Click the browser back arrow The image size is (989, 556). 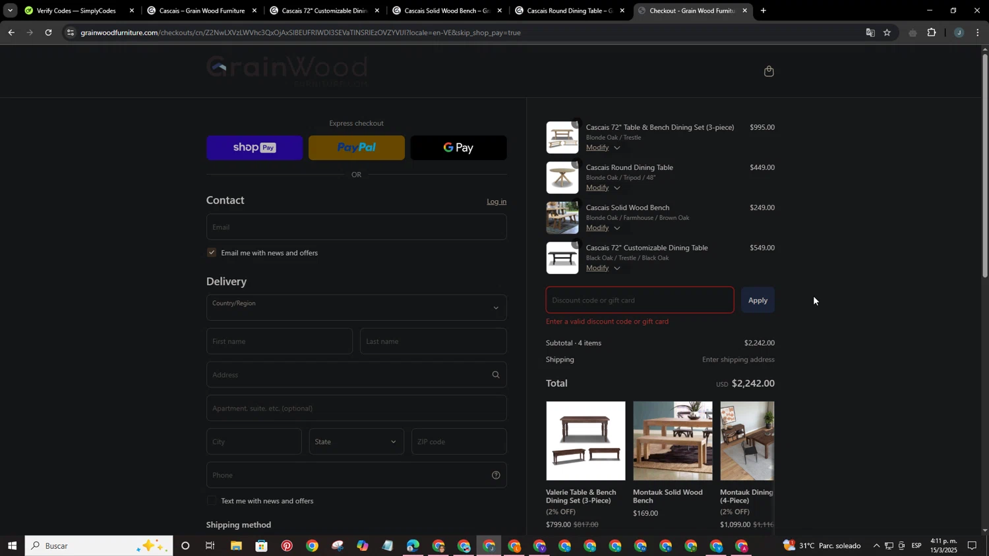click(x=11, y=32)
